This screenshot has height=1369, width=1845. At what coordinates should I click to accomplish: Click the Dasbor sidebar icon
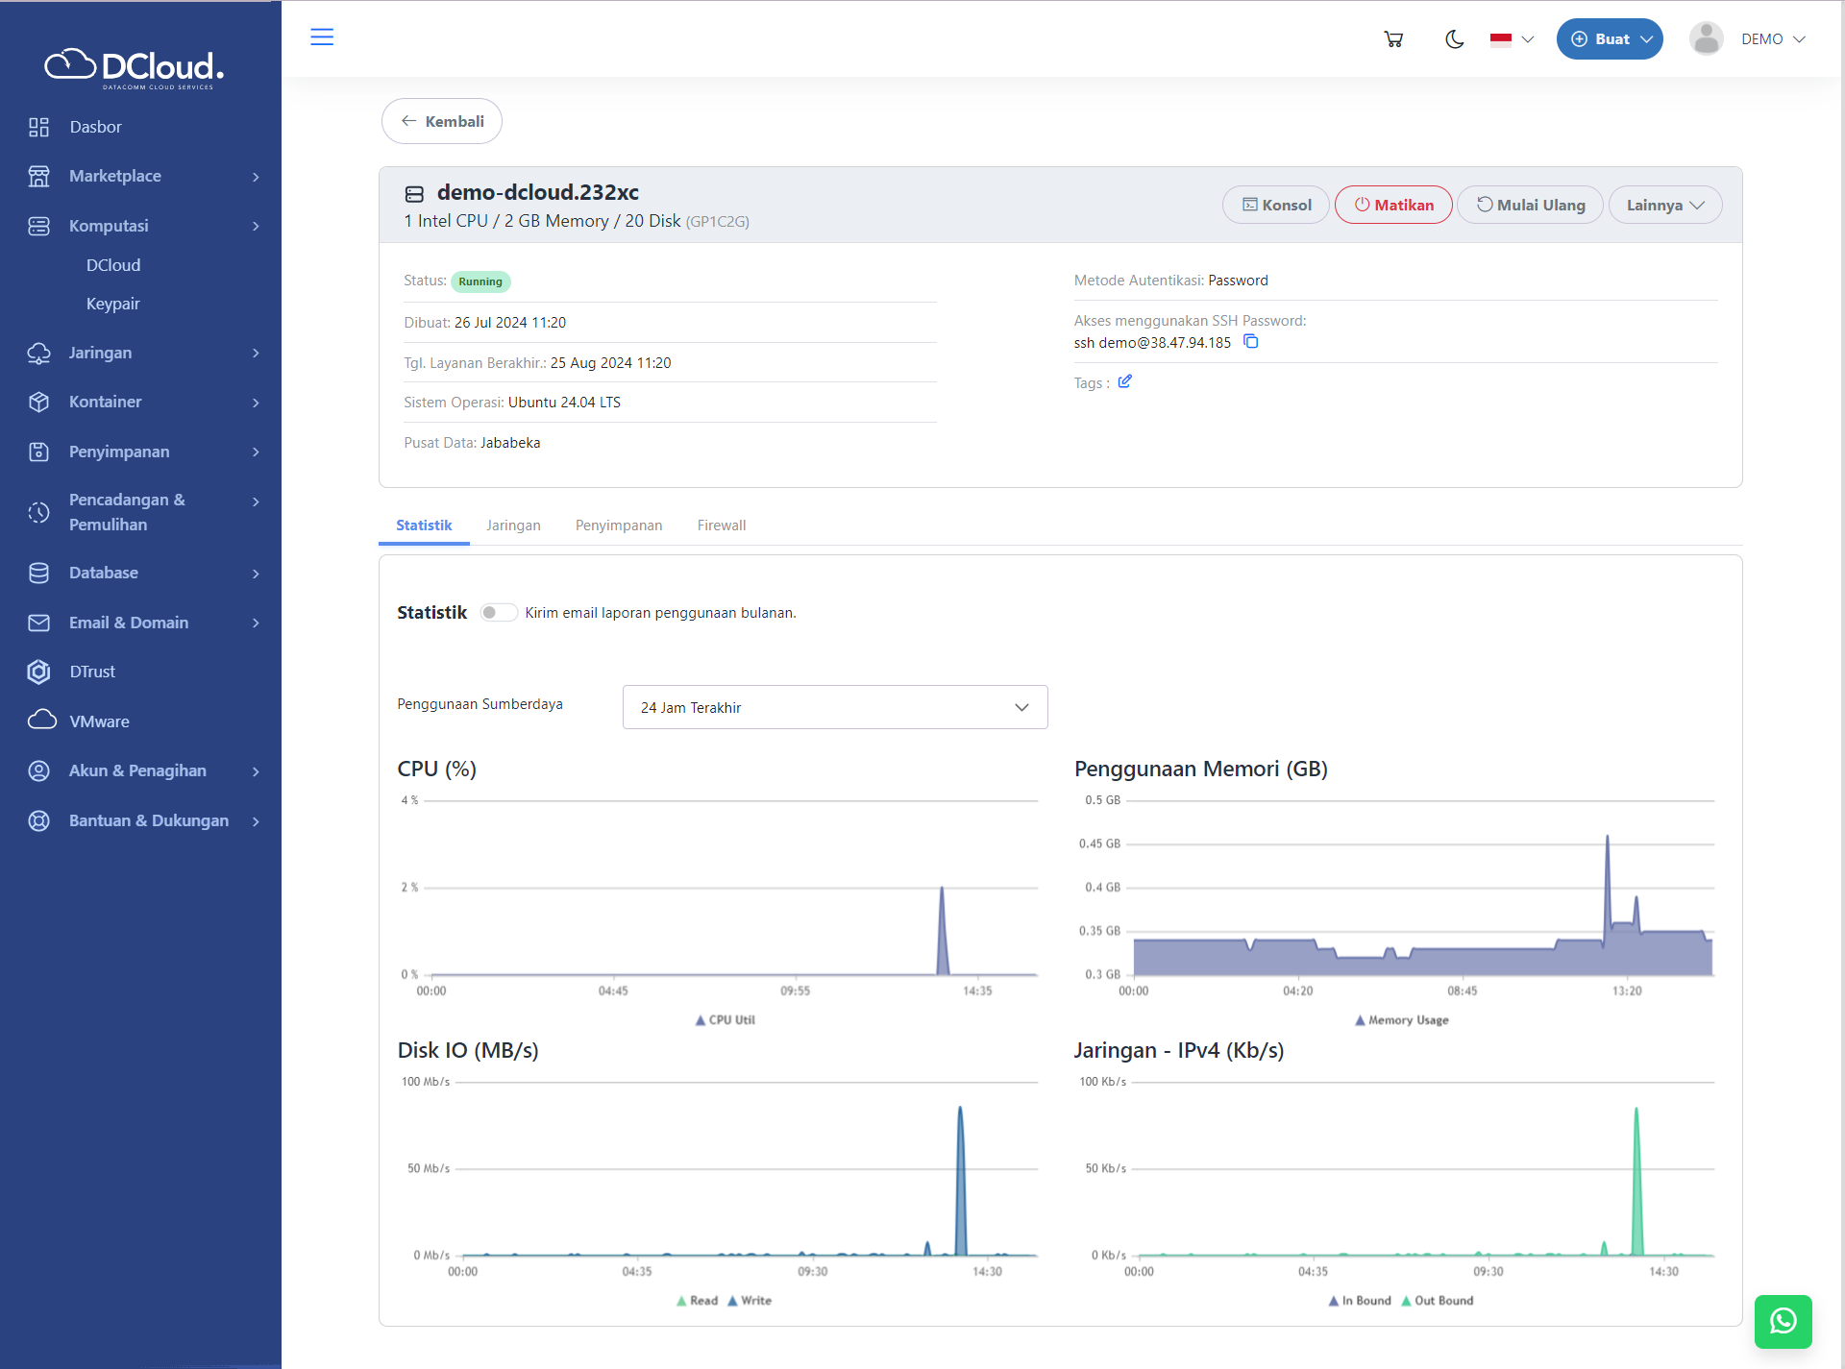click(x=38, y=127)
